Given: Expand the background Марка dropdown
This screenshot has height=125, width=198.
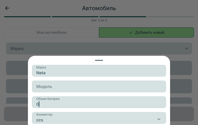Looking at the screenshot, I should (99, 48).
